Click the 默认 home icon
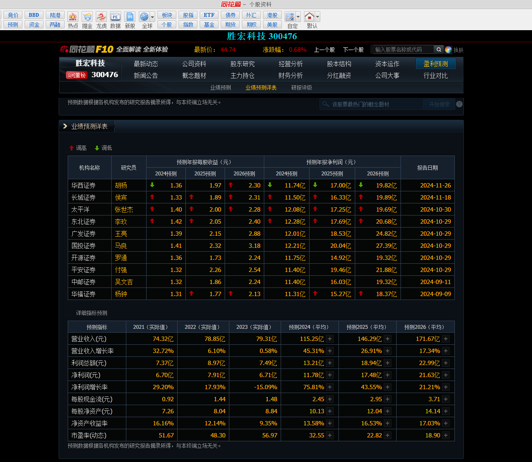The image size is (532, 462). 310,17
